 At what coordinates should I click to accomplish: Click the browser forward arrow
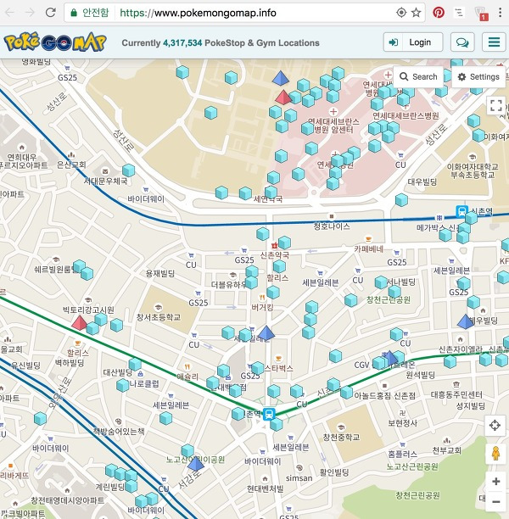tap(31, 13)
